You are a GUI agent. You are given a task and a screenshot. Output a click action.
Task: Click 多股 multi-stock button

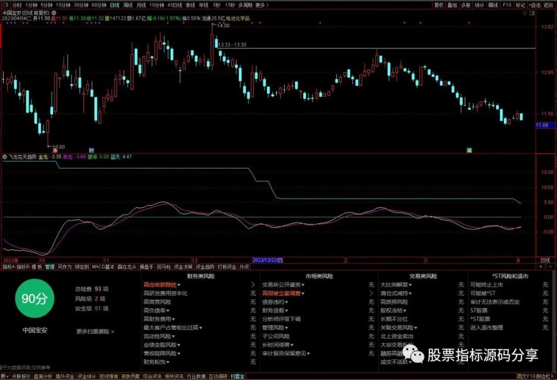pyautogui.click(x=466, y=5)
